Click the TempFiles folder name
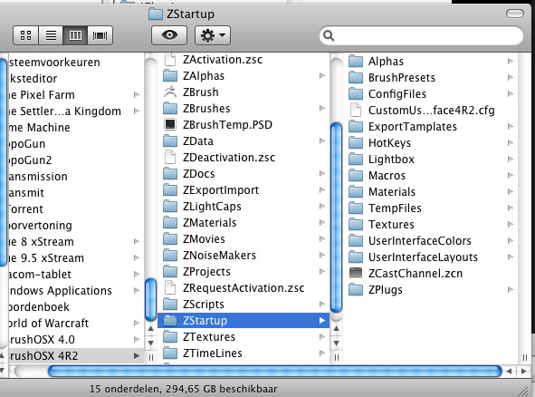The width and height of the screenshot is (535, 397). (x=395, y=208)
